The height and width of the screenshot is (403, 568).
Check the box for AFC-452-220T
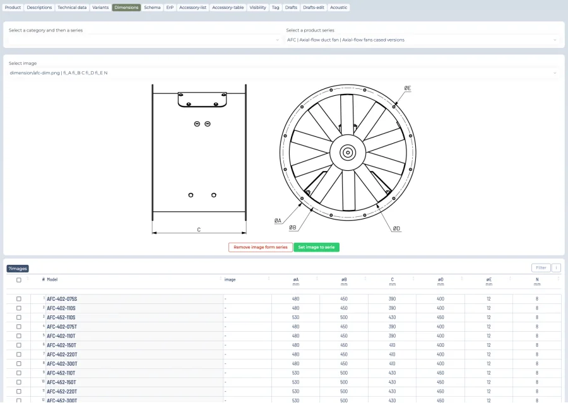(19, 392)
